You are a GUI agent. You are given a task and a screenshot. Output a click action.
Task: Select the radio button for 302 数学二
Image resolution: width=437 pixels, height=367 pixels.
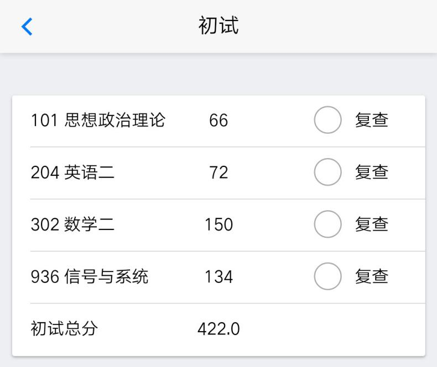327,224
